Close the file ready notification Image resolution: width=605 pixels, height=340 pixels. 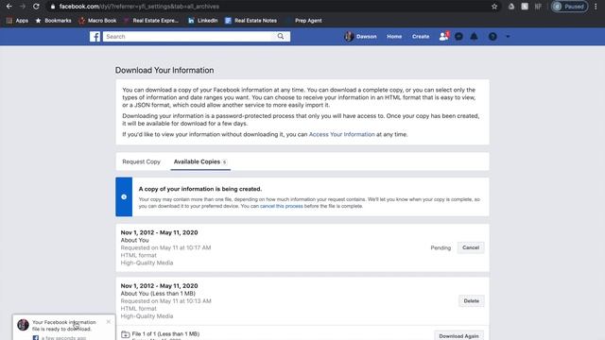tap(109, 321)
